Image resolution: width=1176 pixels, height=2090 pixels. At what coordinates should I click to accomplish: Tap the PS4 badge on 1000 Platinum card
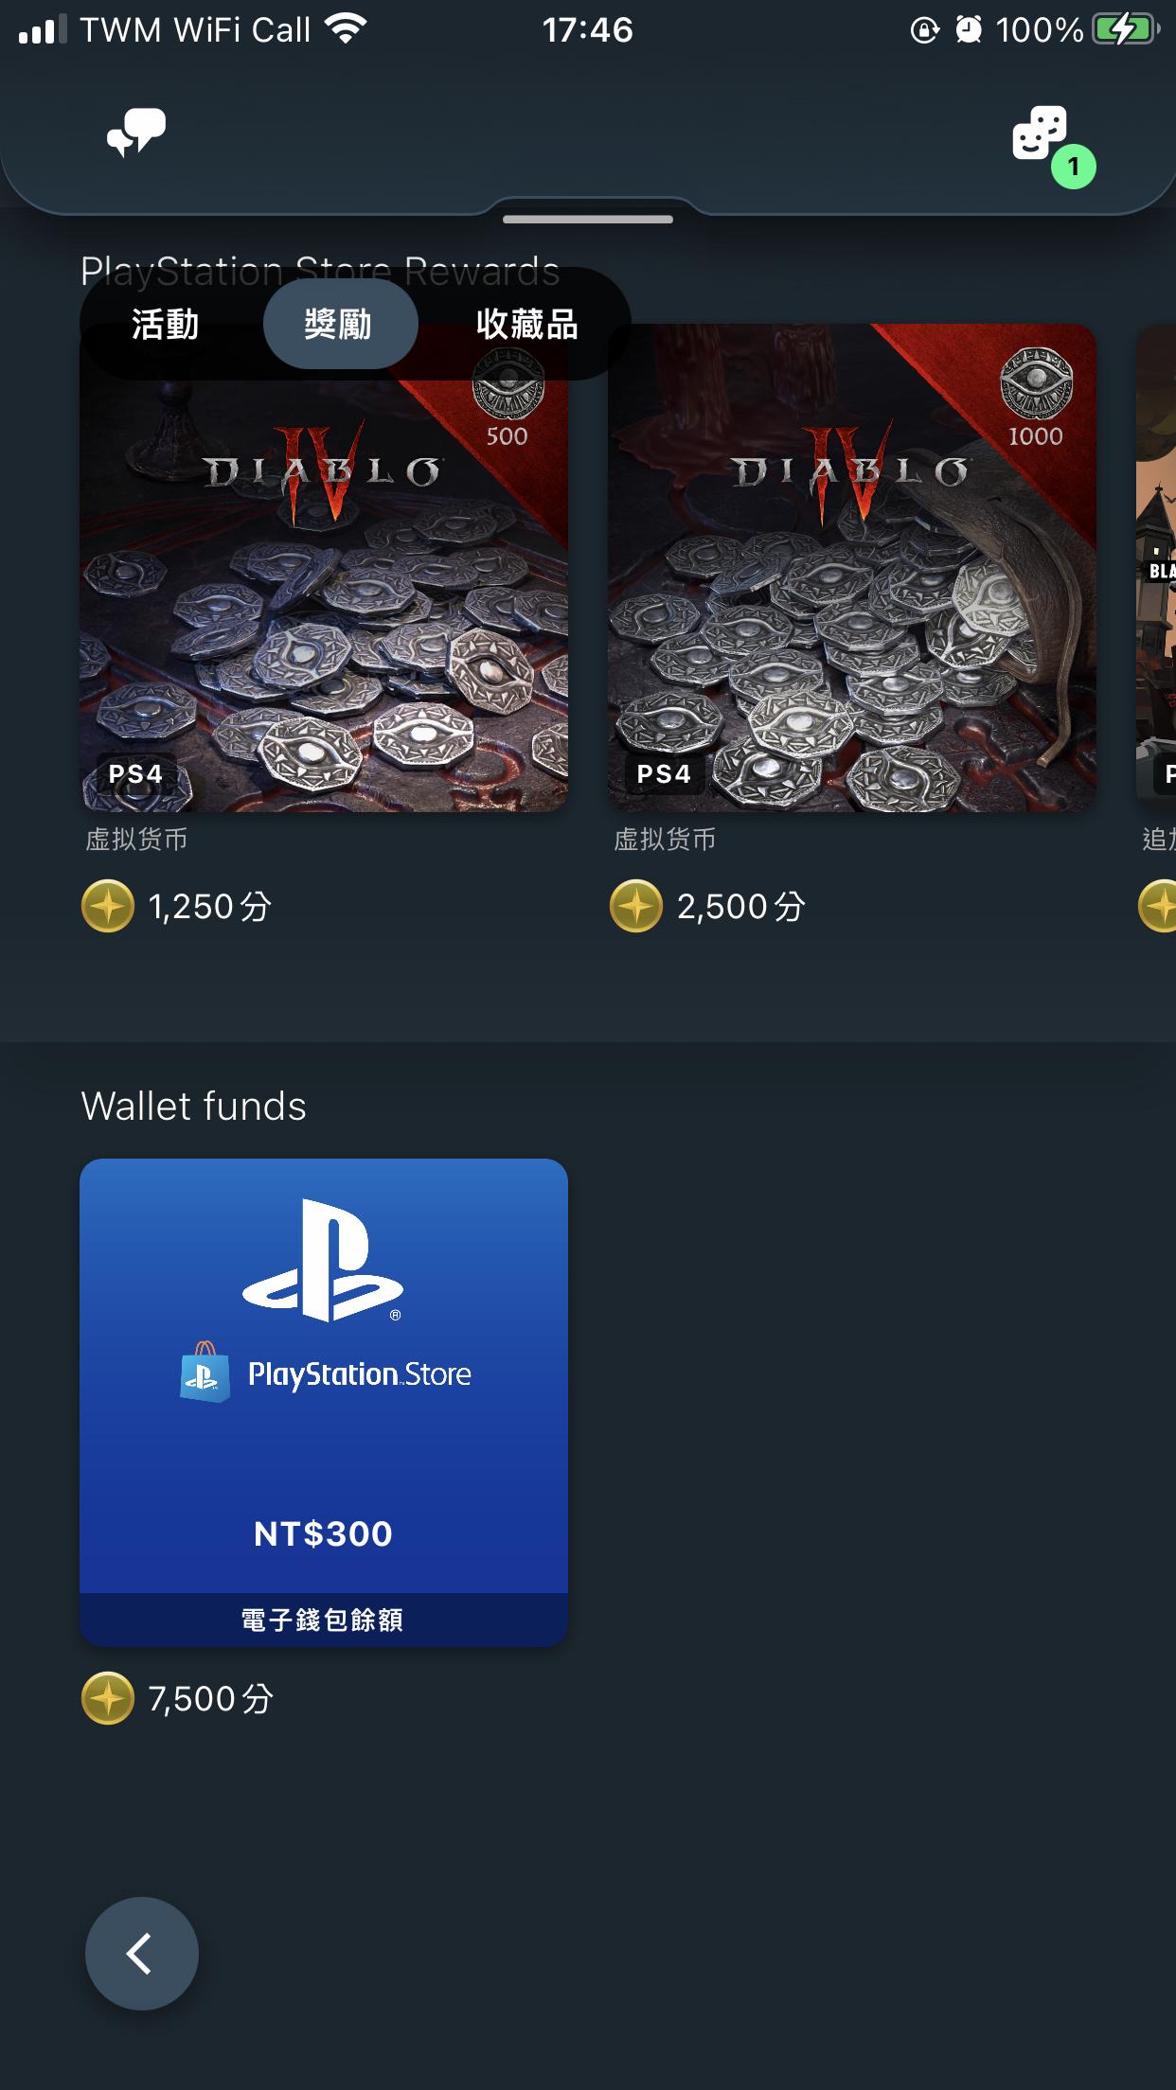point(664,774)
